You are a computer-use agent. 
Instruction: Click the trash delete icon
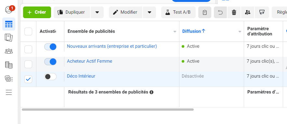click(x=234, y=12)
